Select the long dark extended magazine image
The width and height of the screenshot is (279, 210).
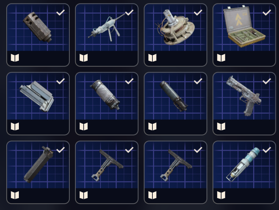[38, 165]
